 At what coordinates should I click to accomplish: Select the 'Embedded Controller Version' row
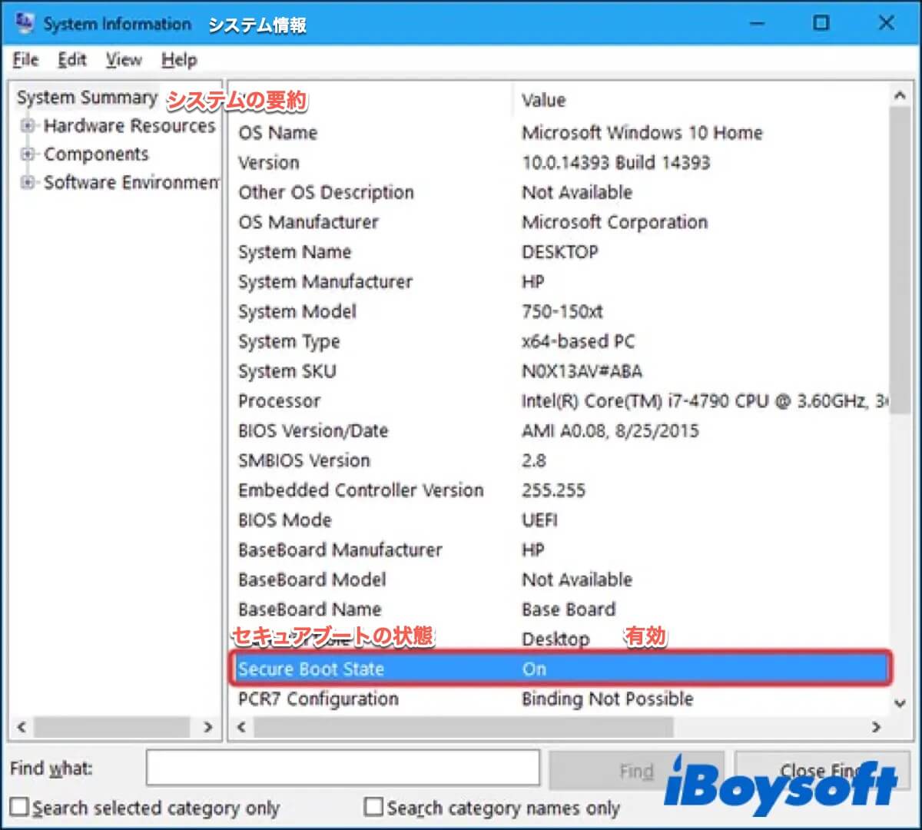[560, 490]
